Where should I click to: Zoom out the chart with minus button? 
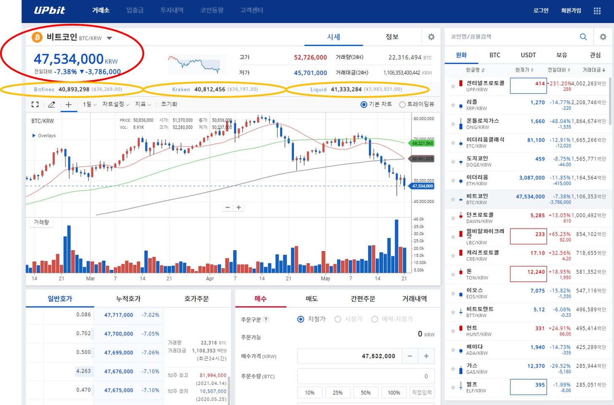[x=228, y=207]
